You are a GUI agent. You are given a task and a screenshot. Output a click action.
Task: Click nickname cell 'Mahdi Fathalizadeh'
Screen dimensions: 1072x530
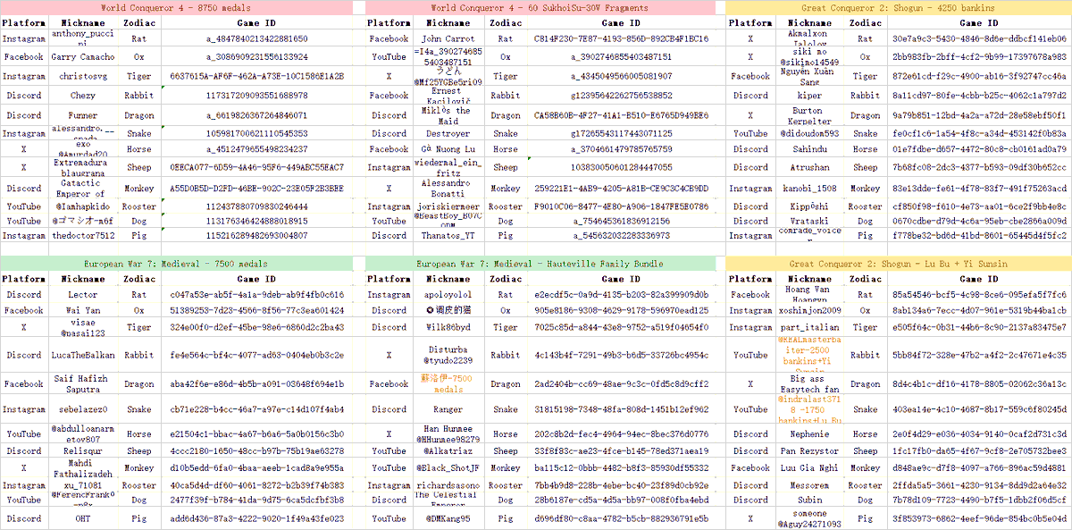(x=83, y=467)
